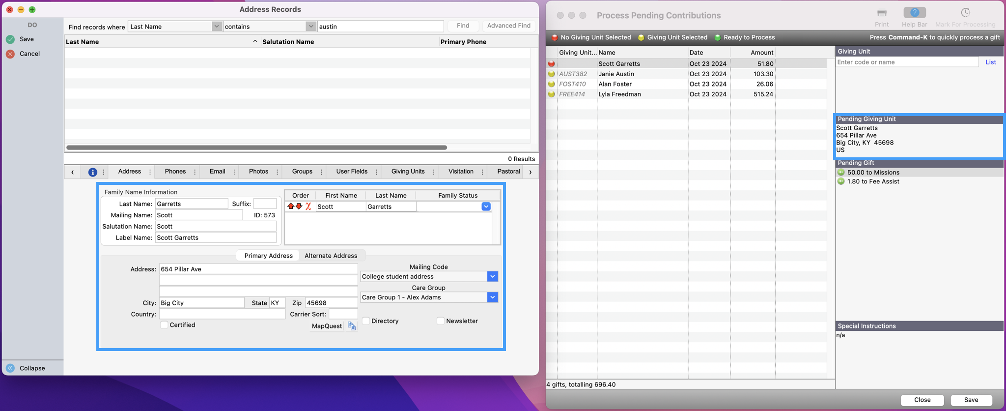This screenshot has width=1007, height=411.
Task: Click red down arrow in Order column
Action: 299,206
